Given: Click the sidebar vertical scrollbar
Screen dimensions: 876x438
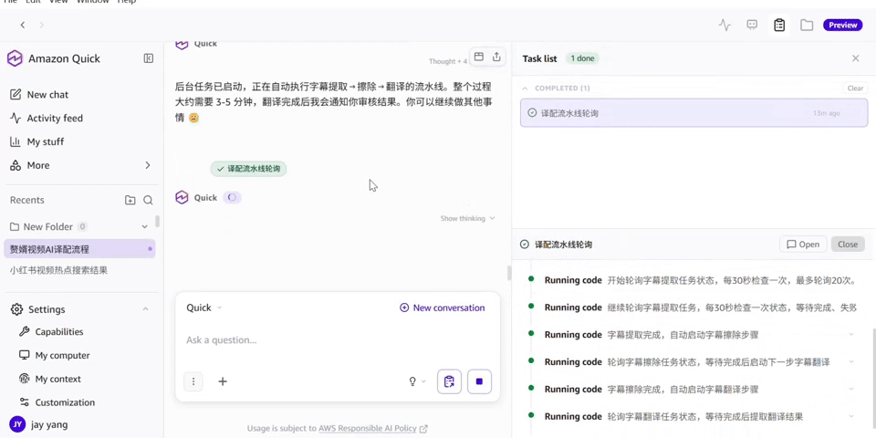Looking at the screenshot, I should coord(158,221).
